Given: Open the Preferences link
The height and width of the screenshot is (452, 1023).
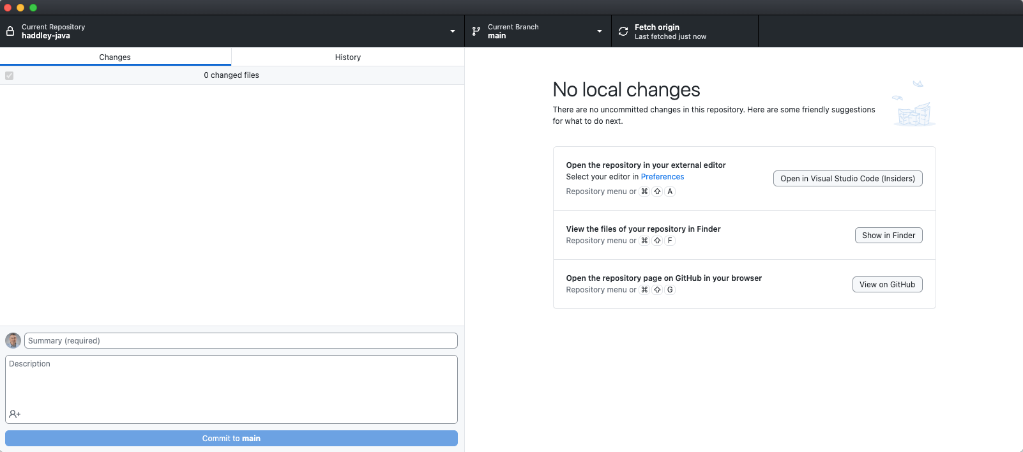Looking at the screenshot, I should tap(662, 177).
